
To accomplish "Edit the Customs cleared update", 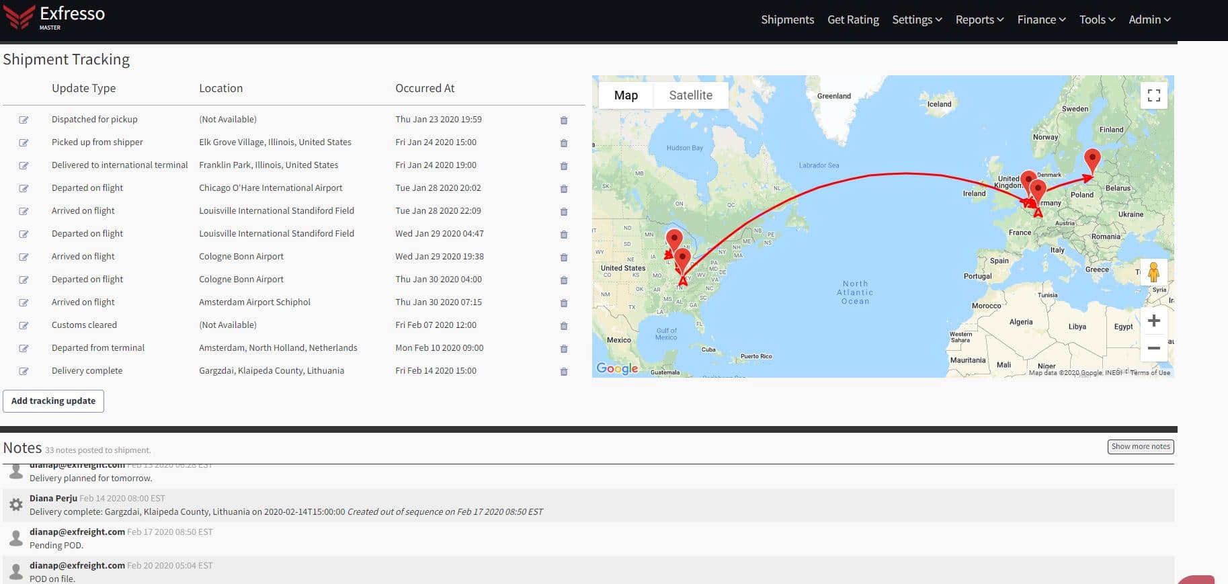I will pyautogui.click(x=24, y=326).
